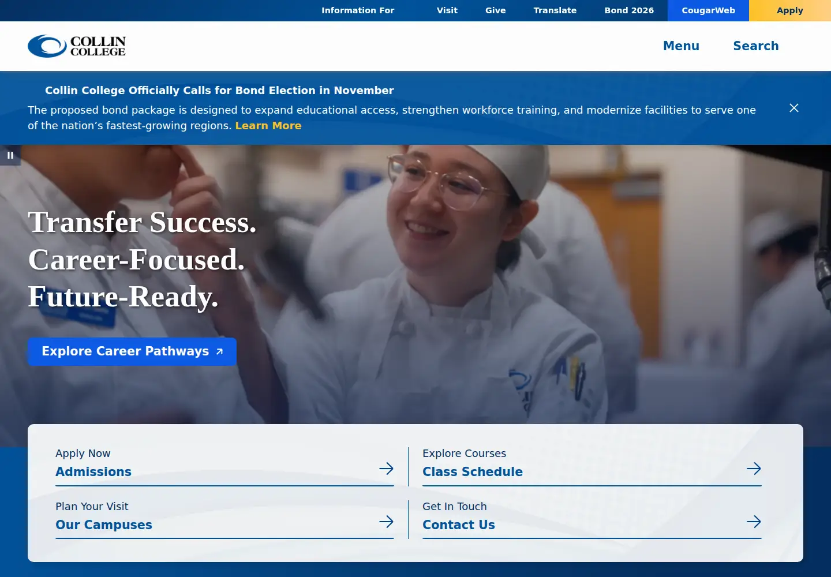Open the Translate option

tap(555, 10)
